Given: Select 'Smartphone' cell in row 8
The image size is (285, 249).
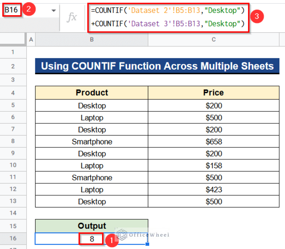Looking at the screenshot, I should tap(92, 142).
